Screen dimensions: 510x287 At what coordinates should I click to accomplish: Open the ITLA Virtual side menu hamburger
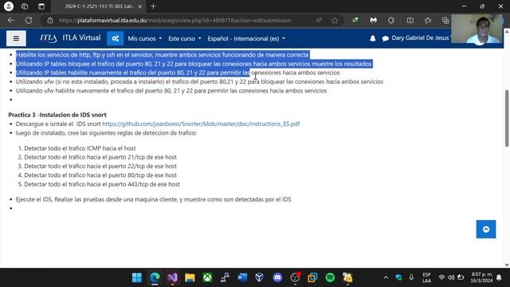pos(16,38)
